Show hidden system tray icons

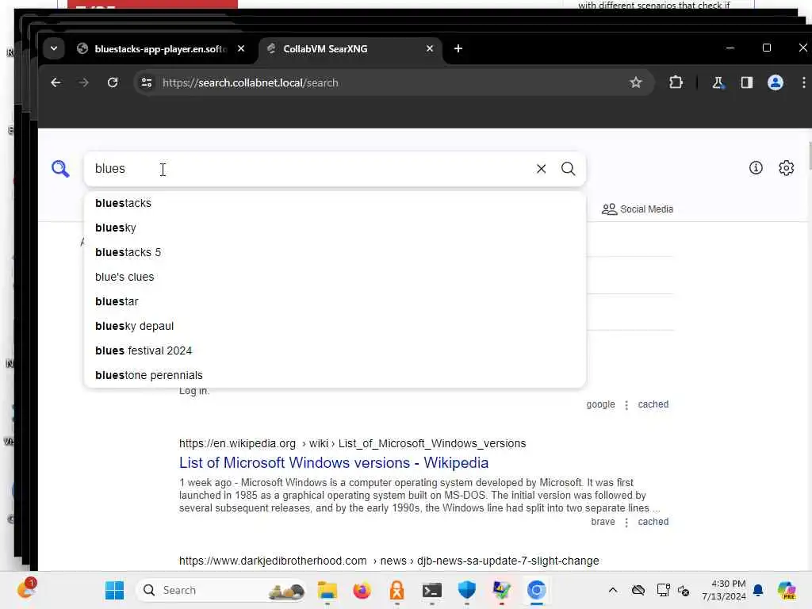click(613, 590)
